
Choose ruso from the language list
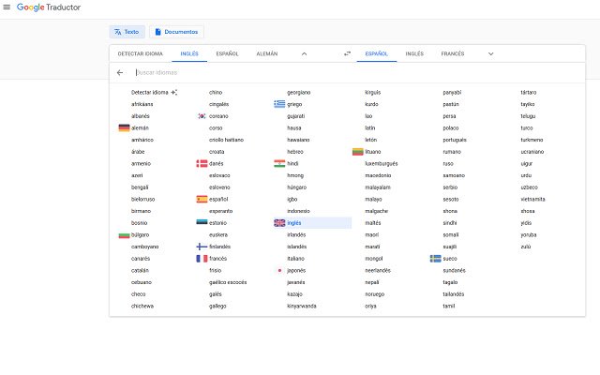click(x=448, y=163)
